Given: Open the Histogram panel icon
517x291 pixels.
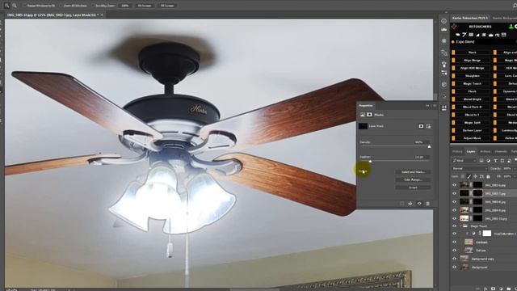Looking at the screenshot, I should click(x=443, y=30).
